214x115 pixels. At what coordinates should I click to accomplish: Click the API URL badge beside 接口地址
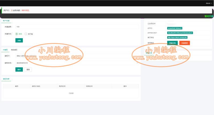(x=177, y=37)
